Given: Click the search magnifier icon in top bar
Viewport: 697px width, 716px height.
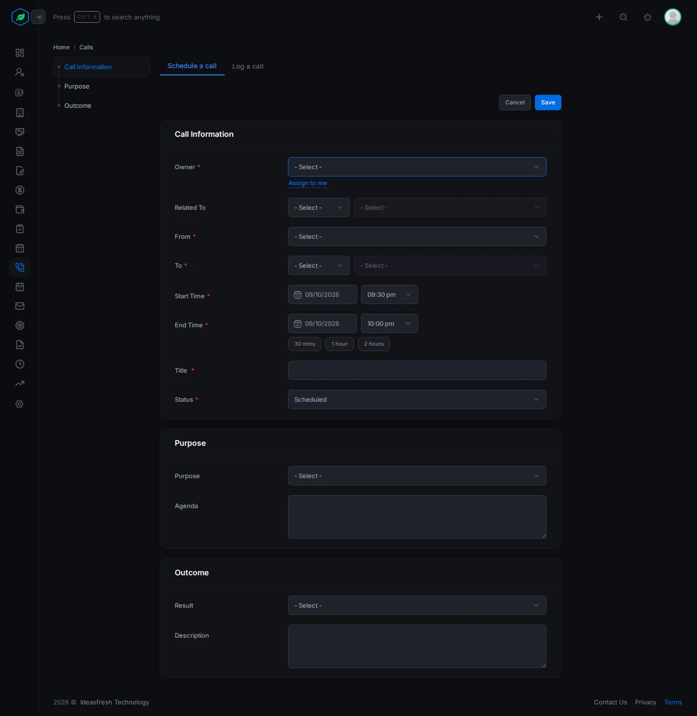Looking at the screenshot, I should pyautogui.click(x=623, y=17).
